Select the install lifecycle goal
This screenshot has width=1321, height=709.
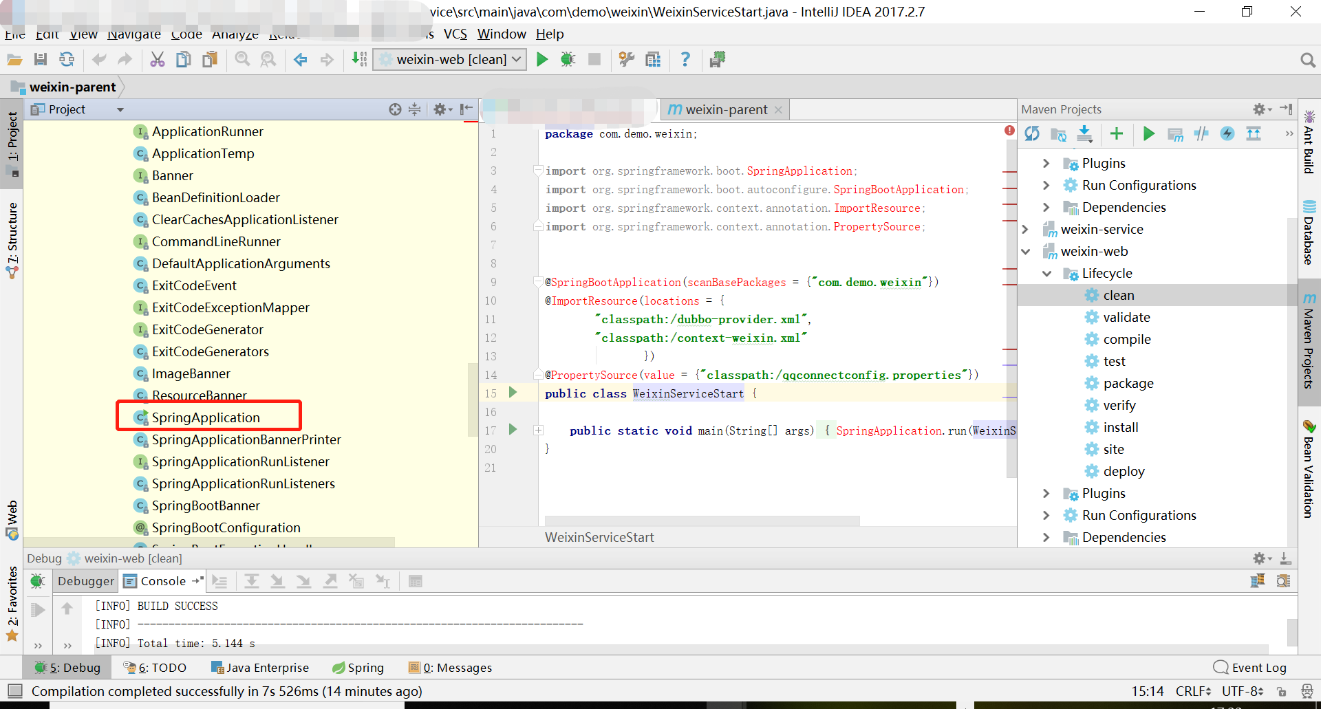(x=1121, y=427)
